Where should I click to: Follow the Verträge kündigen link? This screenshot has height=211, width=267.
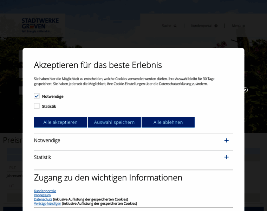coord(47,204)
